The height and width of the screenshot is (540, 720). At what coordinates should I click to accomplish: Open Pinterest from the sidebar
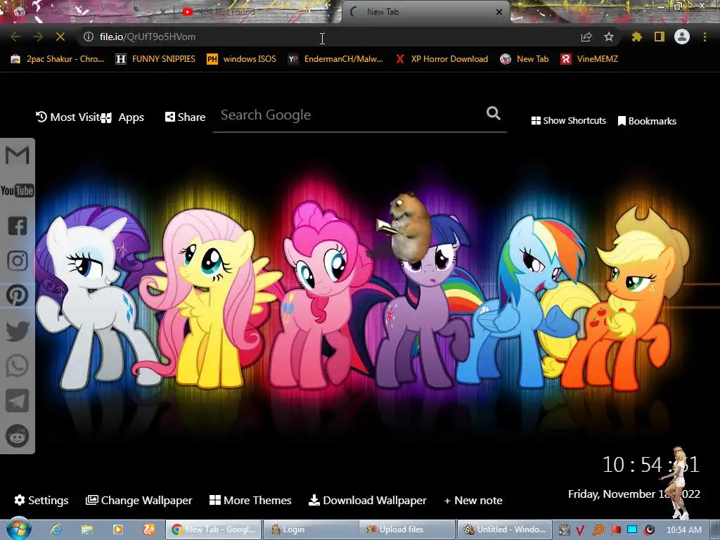(x=17, y=296)
